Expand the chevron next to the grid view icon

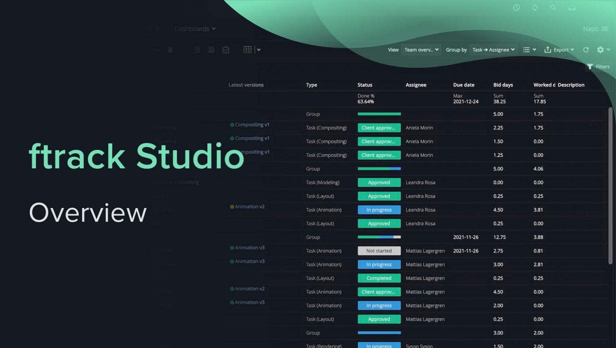tap(259, 50)
